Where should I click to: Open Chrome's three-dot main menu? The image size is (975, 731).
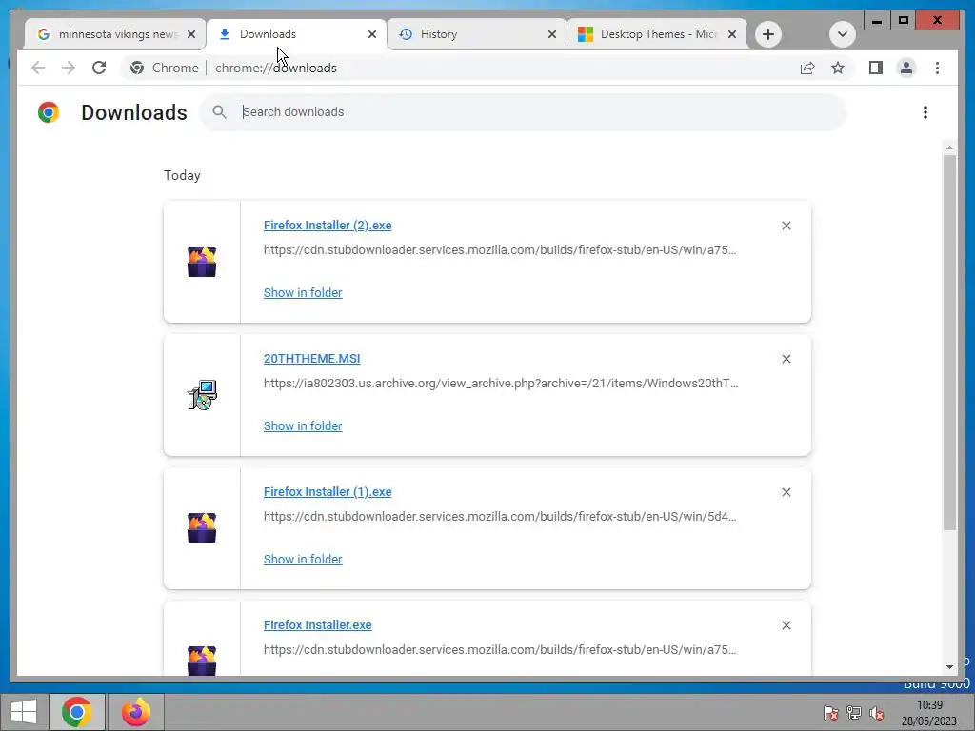coord(937,68)
